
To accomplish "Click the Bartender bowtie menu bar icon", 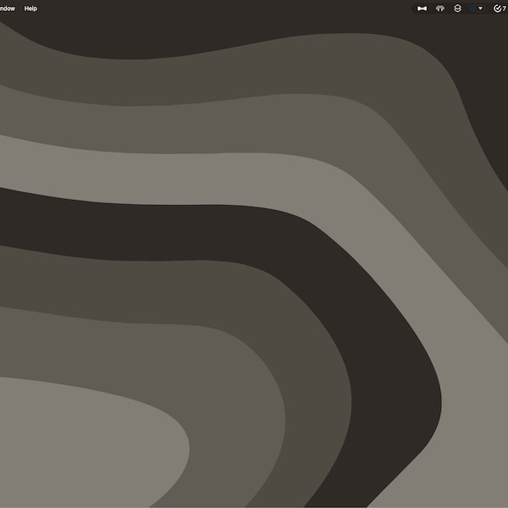I will coord(422,8).
